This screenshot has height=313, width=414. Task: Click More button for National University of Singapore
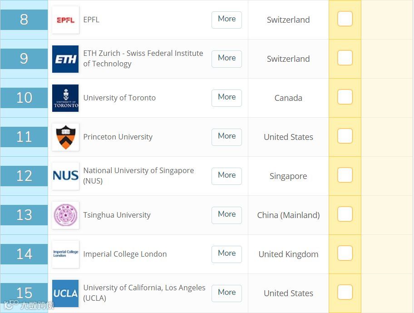pos(227,175)
